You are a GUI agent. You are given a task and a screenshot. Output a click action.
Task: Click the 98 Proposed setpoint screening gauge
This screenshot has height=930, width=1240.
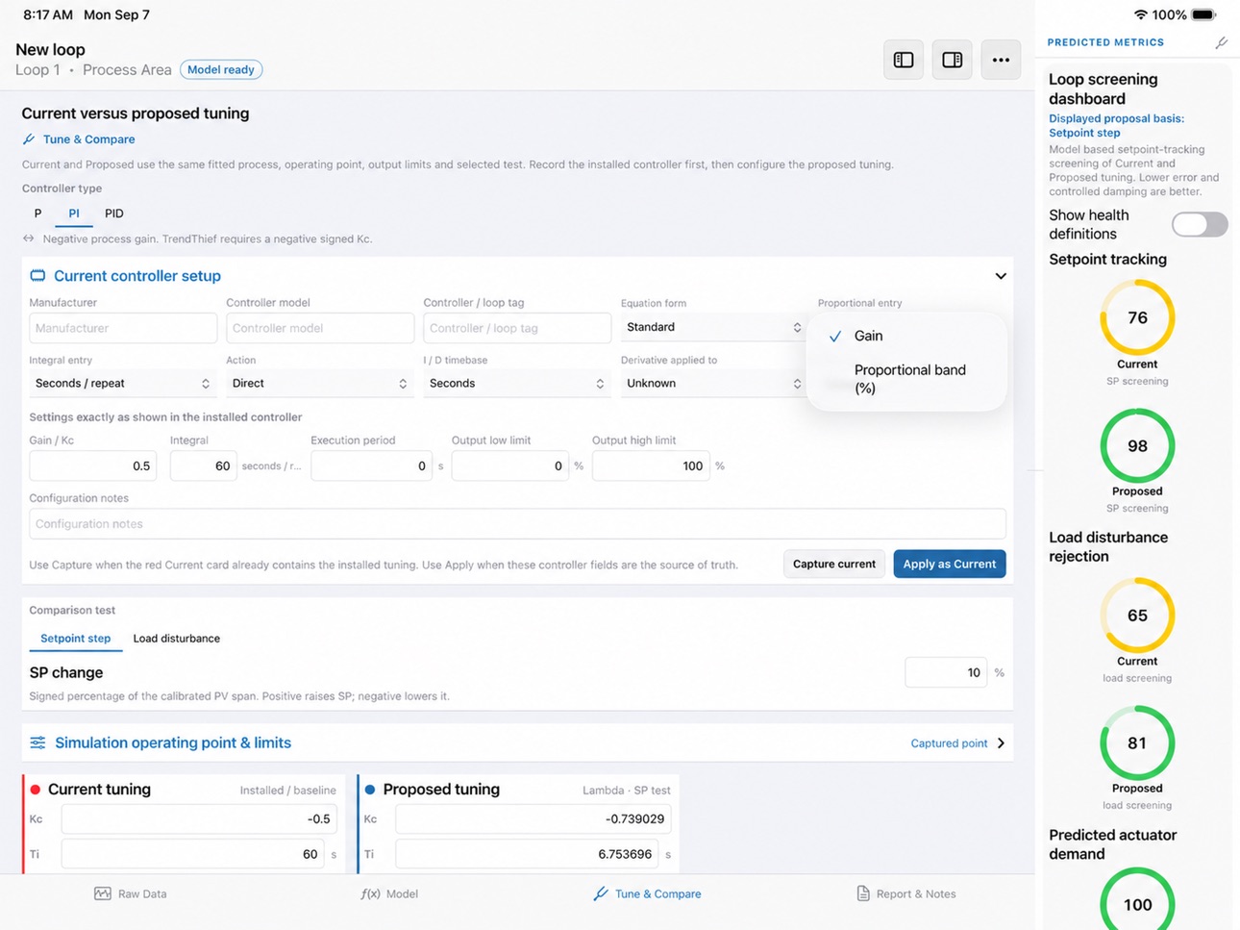coord(1137,446)
